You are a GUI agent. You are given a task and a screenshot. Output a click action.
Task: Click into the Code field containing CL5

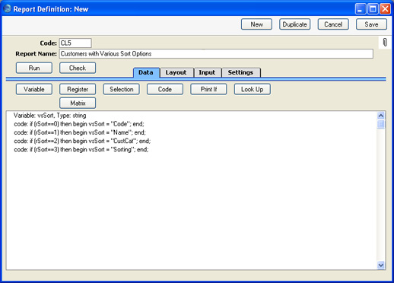[x=75, y=43]
